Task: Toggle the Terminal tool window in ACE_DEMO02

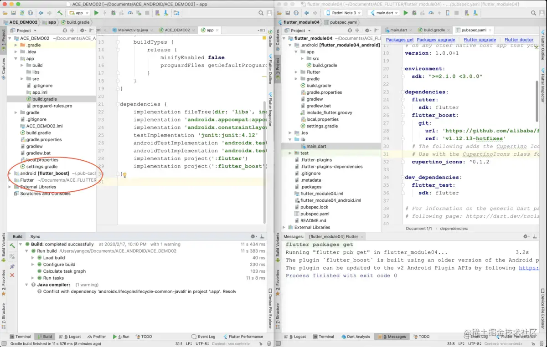Action: (20, 337)
